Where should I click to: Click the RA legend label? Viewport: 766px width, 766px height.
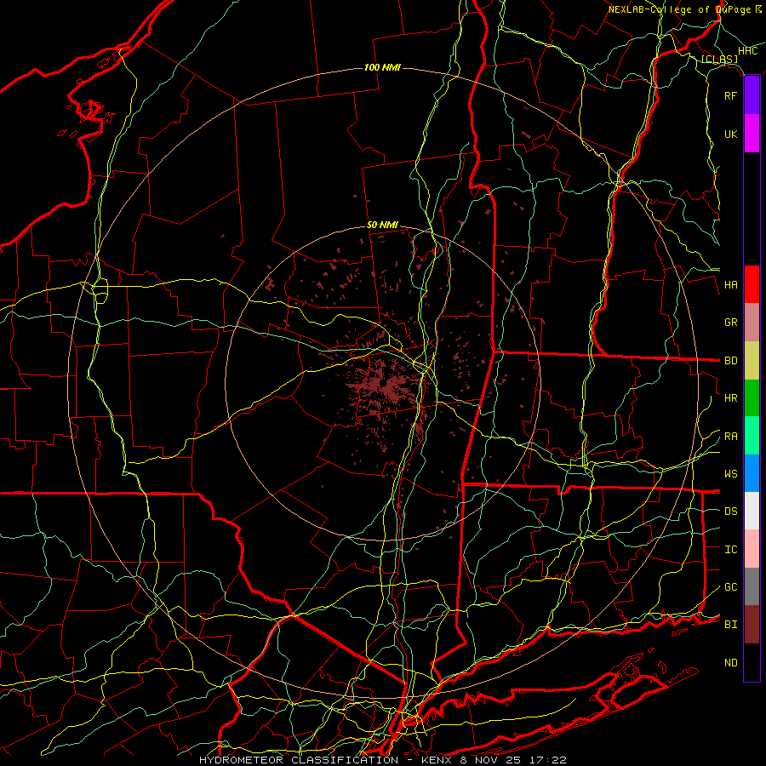[x=730, y=437]
